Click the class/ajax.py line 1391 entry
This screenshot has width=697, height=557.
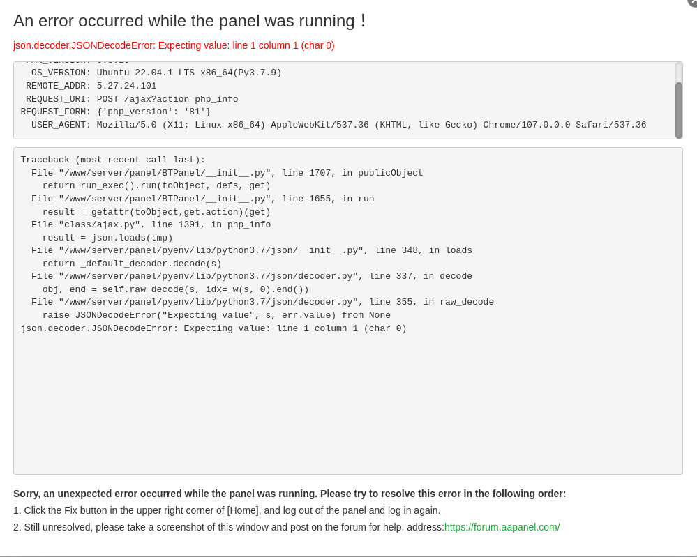pos(151,224)
